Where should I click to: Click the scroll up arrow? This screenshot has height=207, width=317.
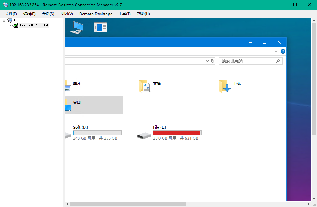(x=314, y=20)
